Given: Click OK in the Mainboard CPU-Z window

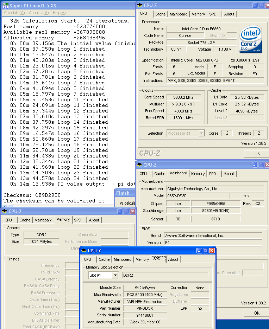Looking at the screenshot, I should point(257,313).
